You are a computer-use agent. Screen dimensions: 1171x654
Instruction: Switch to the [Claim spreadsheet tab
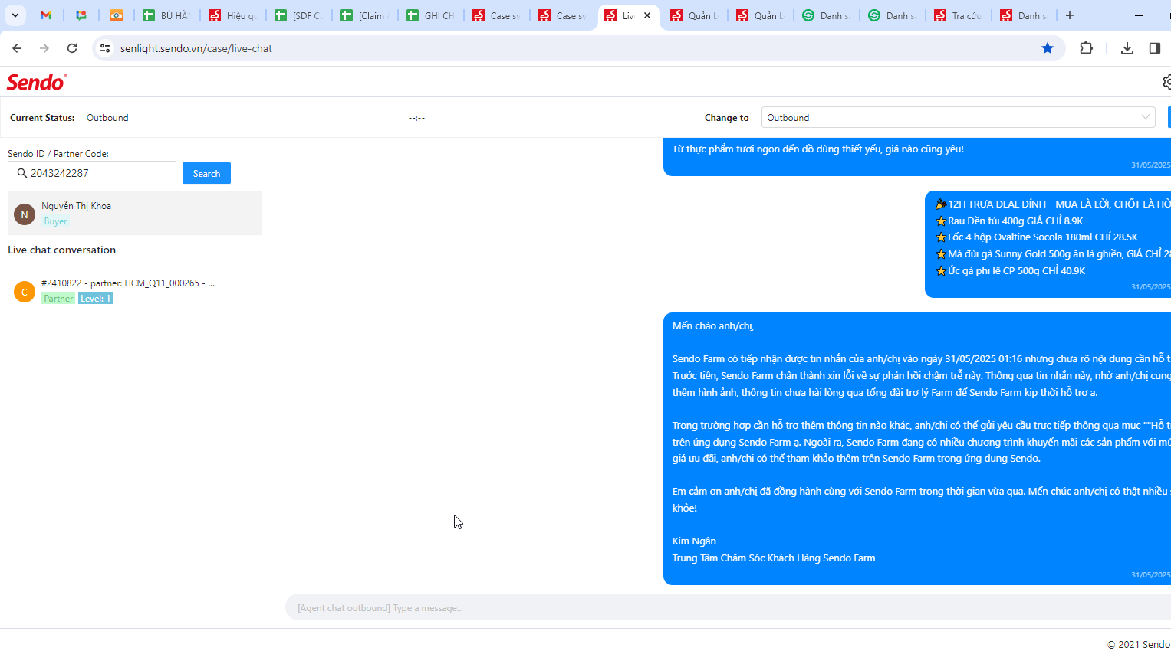pos(365,15)
